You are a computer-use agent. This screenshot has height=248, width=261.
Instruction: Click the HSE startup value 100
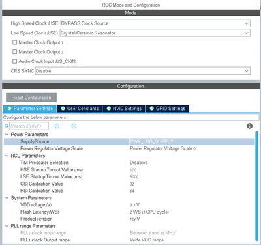133,170
